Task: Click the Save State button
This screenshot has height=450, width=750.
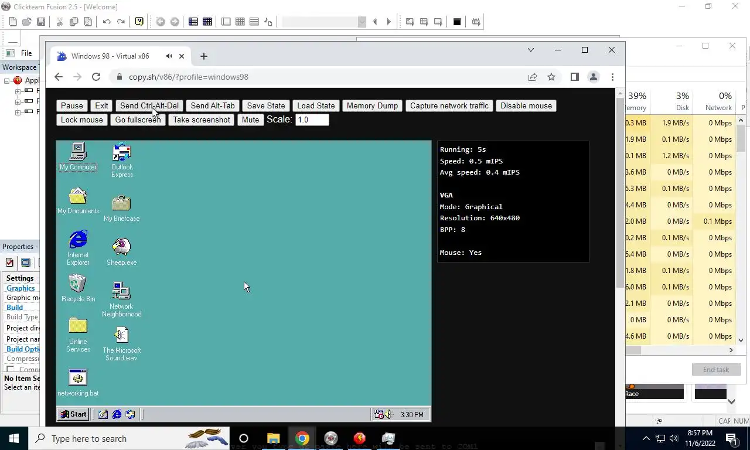Action: pyautogui.click(x=266, y=105)
